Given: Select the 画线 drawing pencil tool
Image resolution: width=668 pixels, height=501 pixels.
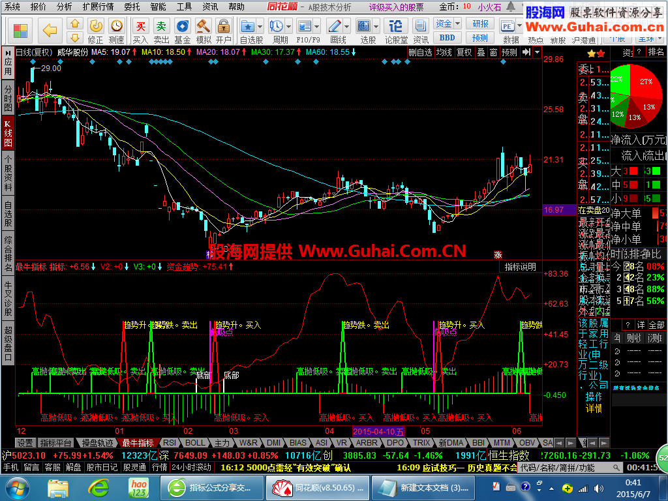Looking at the screenshot, I should [335, 27].
